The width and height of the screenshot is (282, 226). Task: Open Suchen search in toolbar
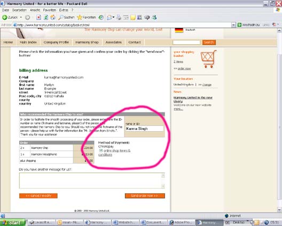click(x=66, y=17)
